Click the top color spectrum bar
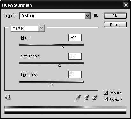 [x=65, y=107]
